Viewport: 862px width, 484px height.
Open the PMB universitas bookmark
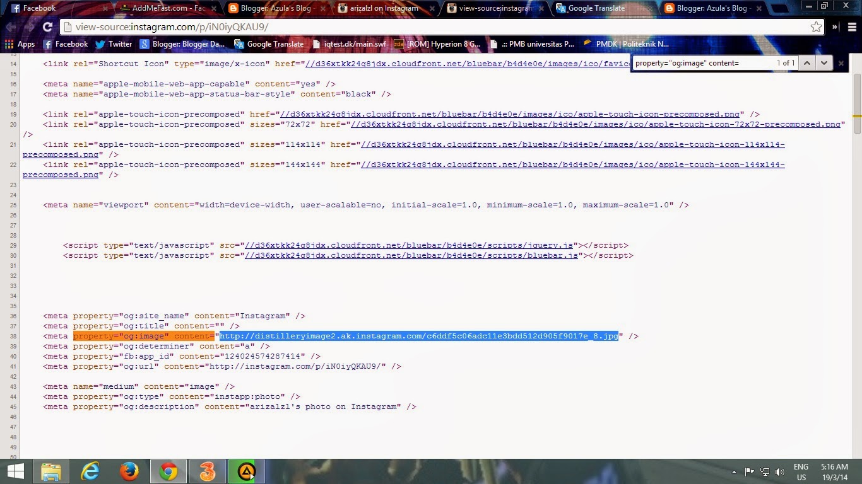pos(532,44)
